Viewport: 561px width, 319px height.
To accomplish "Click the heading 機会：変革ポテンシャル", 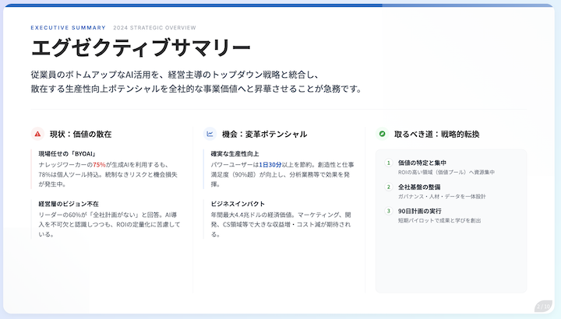I will (264, 134).
